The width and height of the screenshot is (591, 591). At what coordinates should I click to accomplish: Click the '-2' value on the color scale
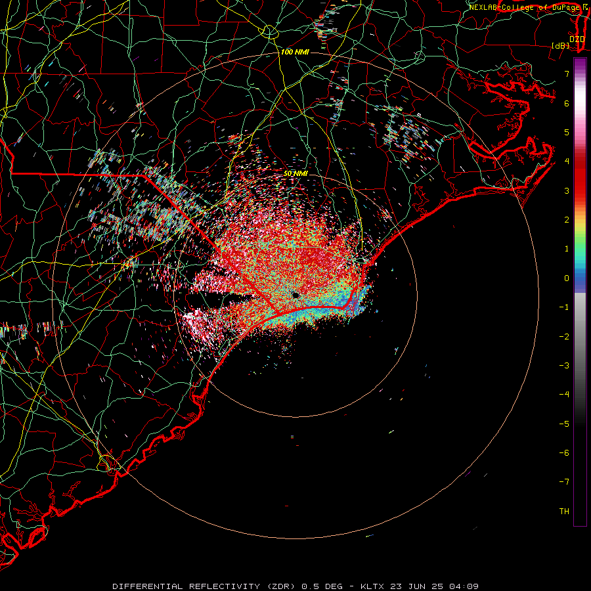564,337
